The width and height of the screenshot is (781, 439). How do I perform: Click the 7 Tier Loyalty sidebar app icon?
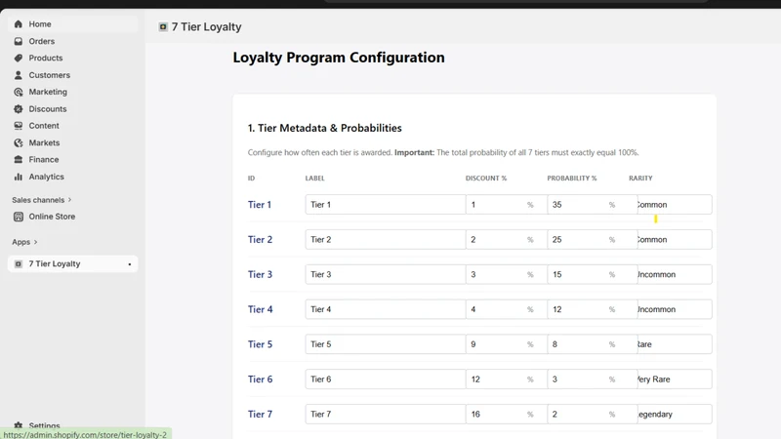pyautogui.click(x=19, y=263)
